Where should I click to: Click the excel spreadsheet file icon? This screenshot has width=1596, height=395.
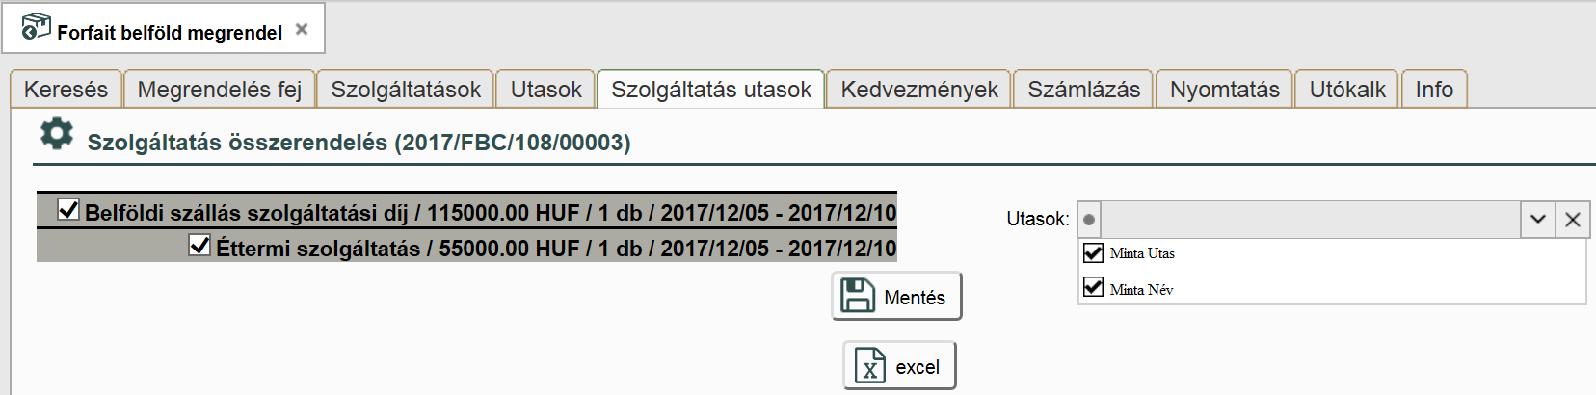[x=870, y=366]
